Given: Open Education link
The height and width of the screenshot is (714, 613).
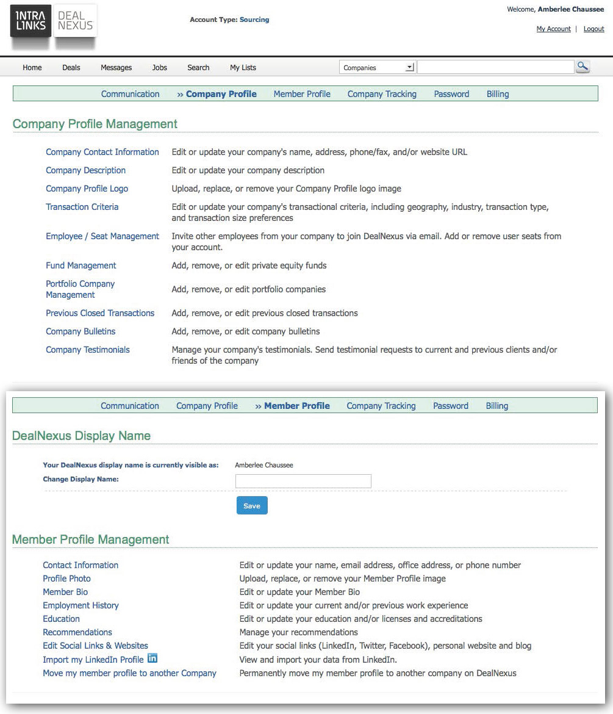Looking at the screenshot, I should [62, 619].
